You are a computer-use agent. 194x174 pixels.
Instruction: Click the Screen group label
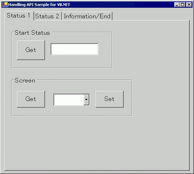(x=25, y=81)
